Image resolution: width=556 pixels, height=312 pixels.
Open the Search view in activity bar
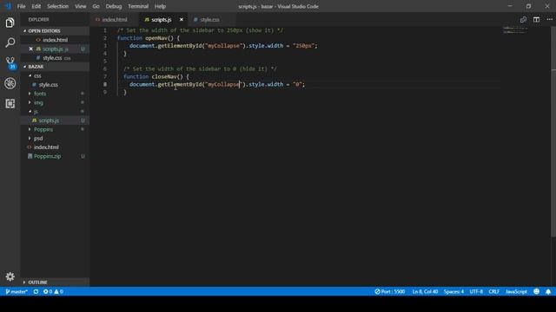point(10,42)
